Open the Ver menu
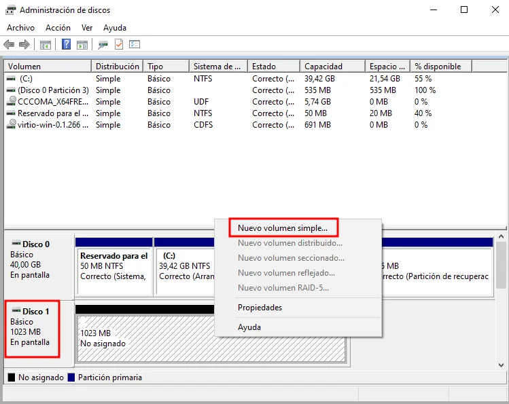This screenshot has height=404, width=509. pos(87,28)
